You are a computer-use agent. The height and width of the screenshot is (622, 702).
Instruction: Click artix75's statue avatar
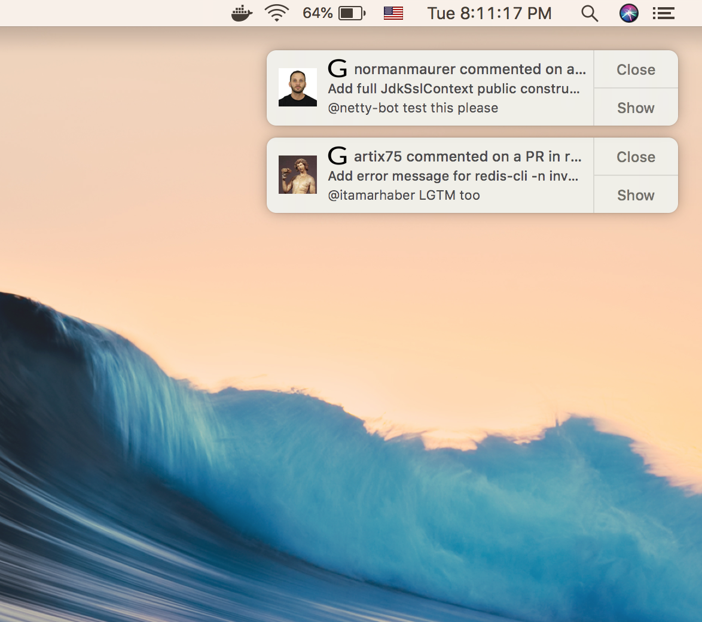coord(297,175)
